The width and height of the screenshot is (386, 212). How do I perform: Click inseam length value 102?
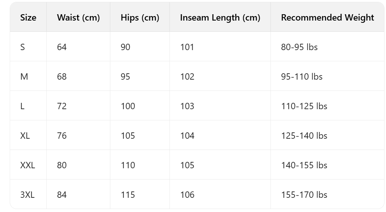(187, 77)
